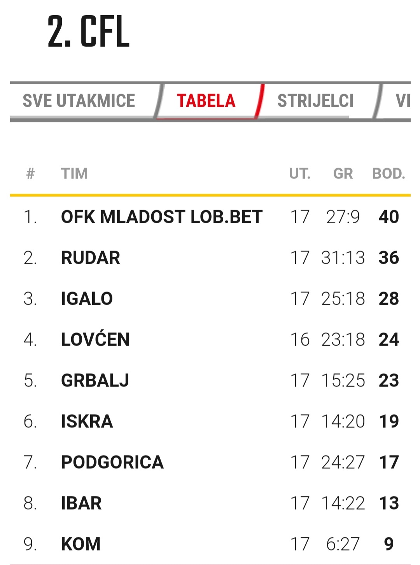Open the RUDAR team link
The height and width of the screenshot is (565, 420).
[x=91, y=258]
